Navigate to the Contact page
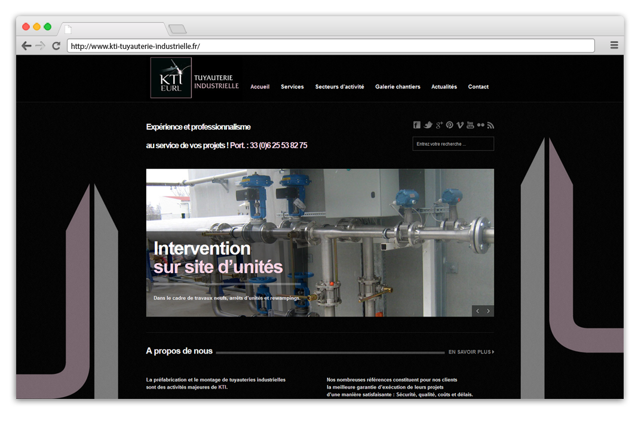The width and height of the screenshot is (641, 427). pos(478,87)
